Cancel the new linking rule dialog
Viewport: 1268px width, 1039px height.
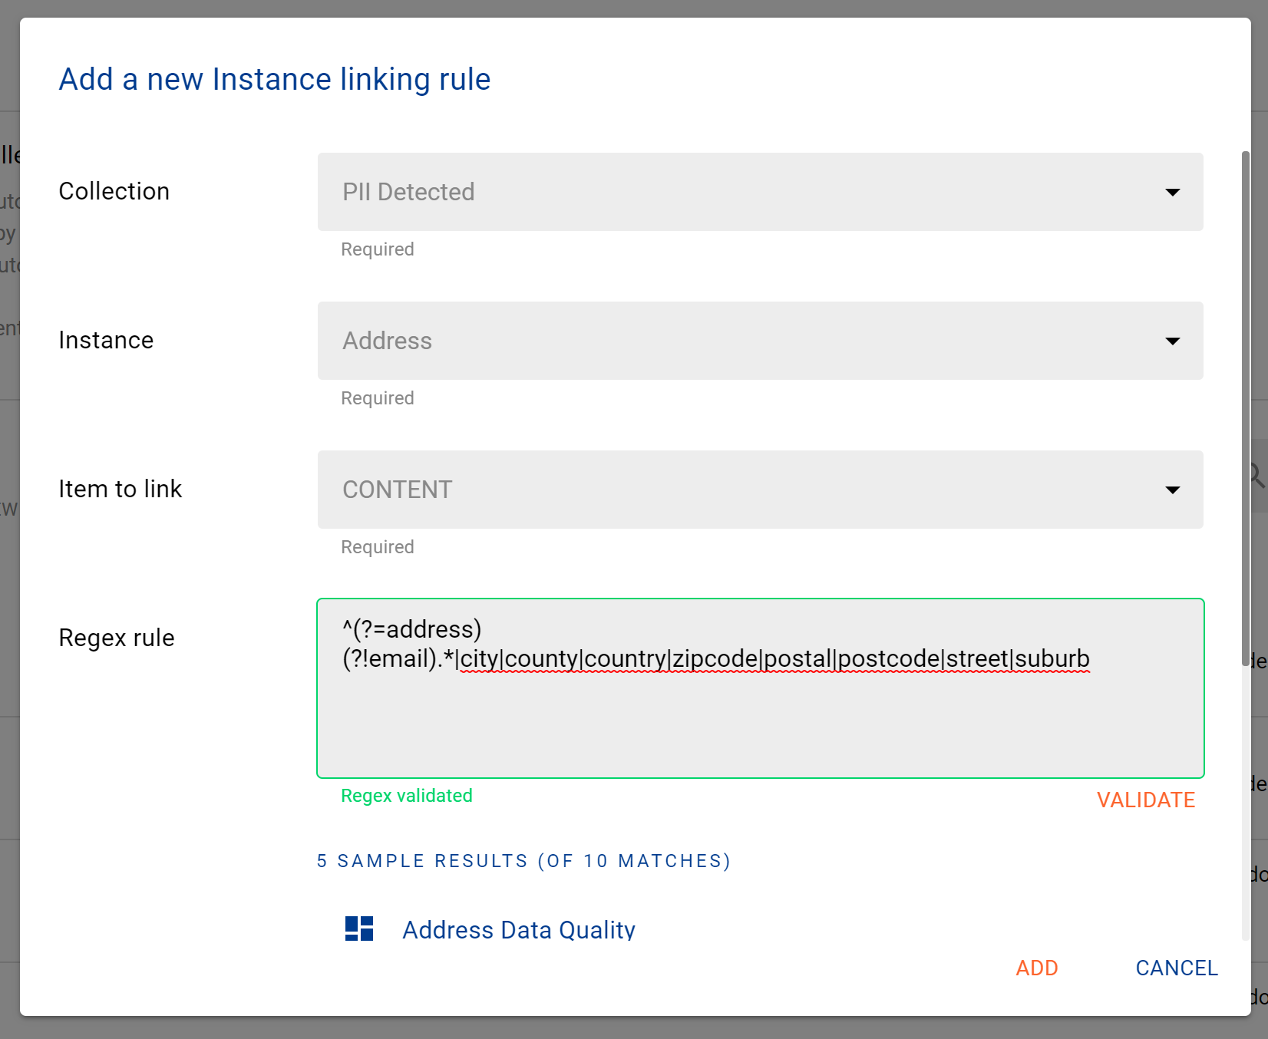tap(1176, 968)
